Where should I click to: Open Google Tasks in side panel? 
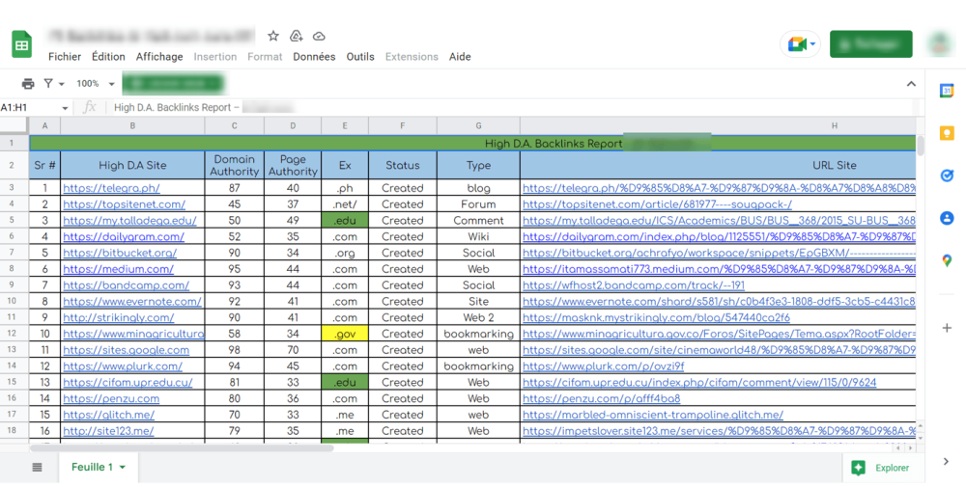pyautogui.click(x=947, y=176)
